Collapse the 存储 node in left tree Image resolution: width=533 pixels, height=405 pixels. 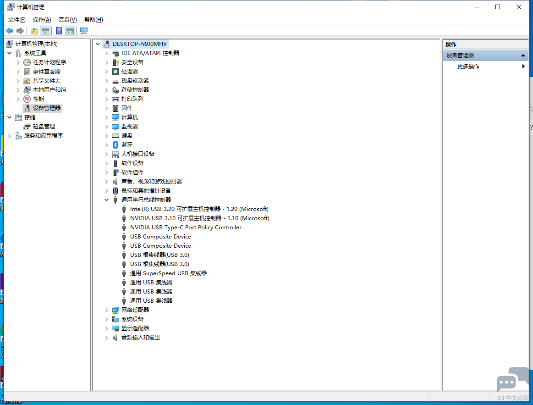[10, 117]
